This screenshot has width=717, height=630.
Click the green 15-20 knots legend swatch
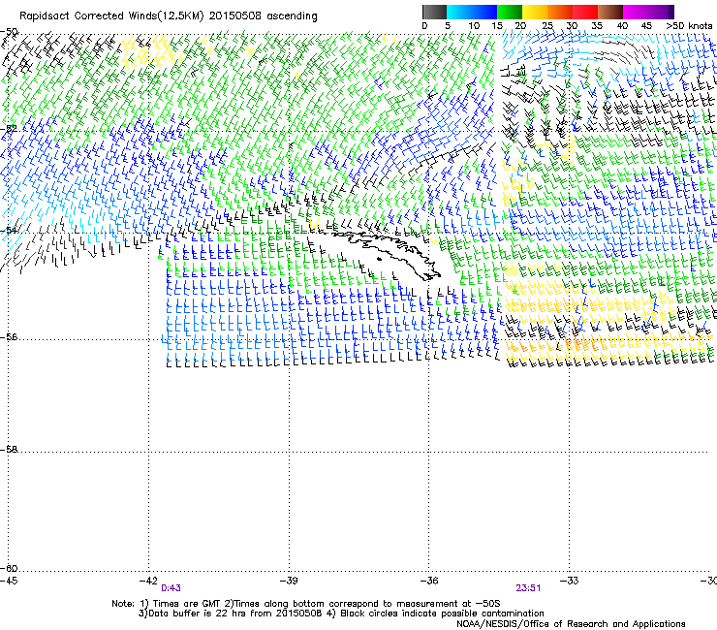click(x=510, y=12)
